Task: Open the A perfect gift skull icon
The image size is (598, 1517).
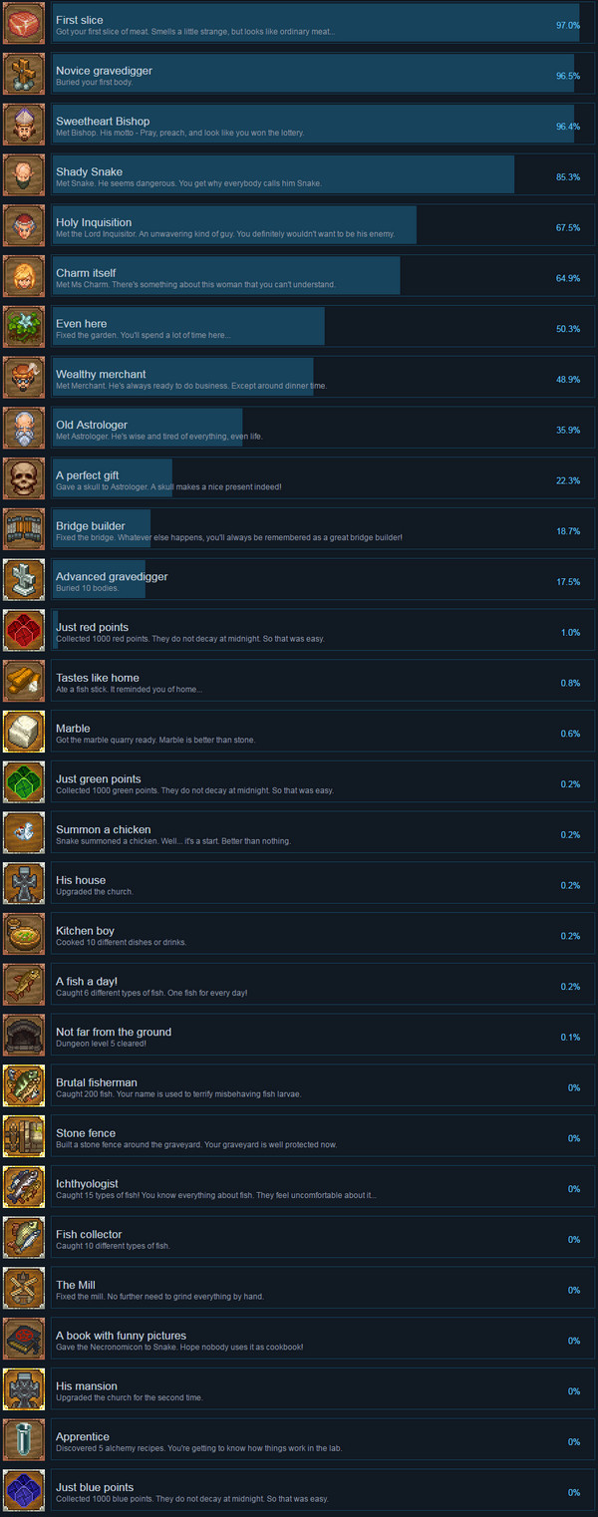Action: tap(24, 479)
